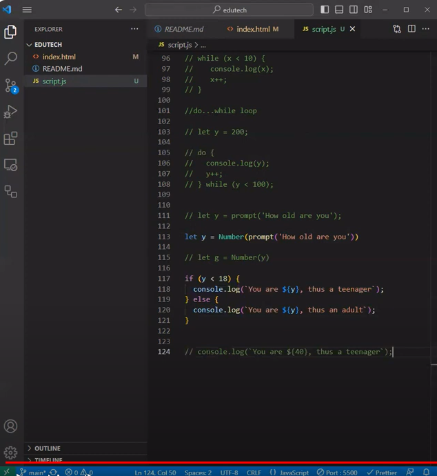Click the split editor right icon

point(411,29)
